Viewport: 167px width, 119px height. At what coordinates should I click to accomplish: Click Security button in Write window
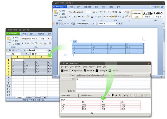coord(100,71)
